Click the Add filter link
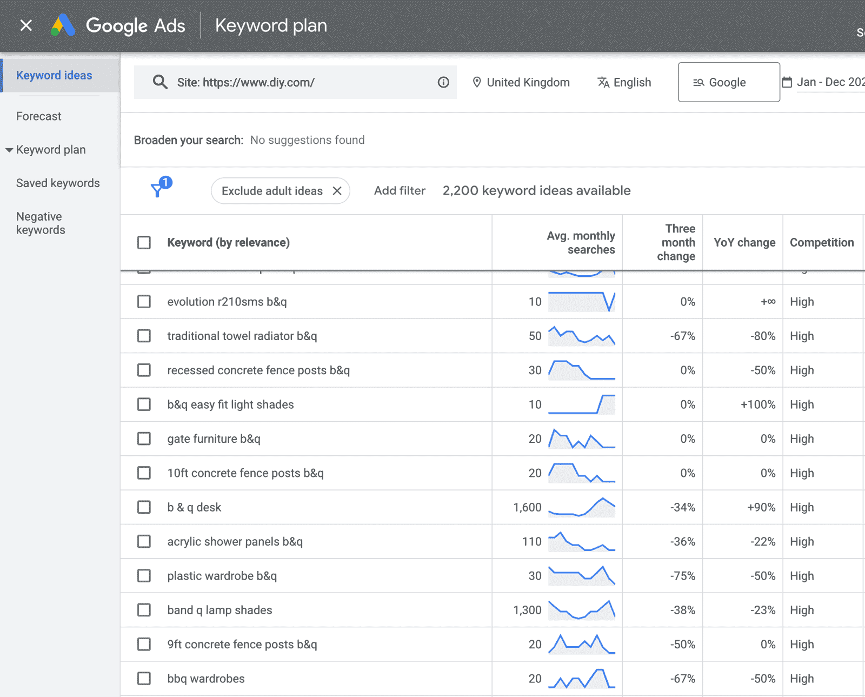 click(399, 190)
